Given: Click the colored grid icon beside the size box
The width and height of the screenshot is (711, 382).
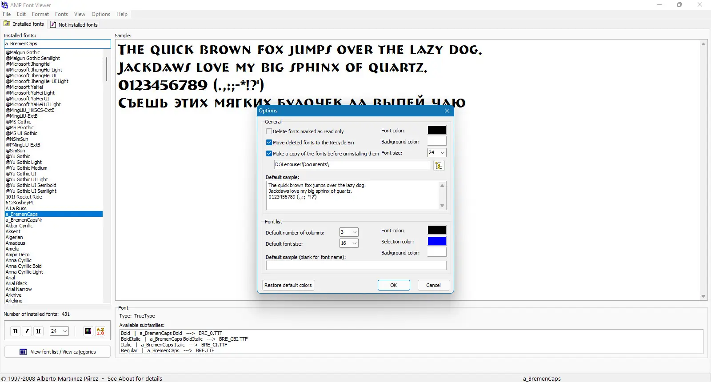Looking at the screenshot, I should [x=88, y=331].
